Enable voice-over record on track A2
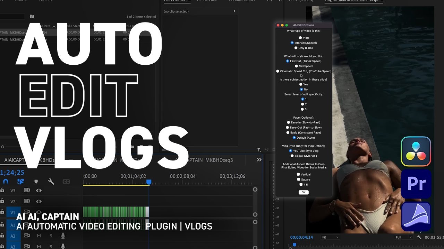 point(63,236)
